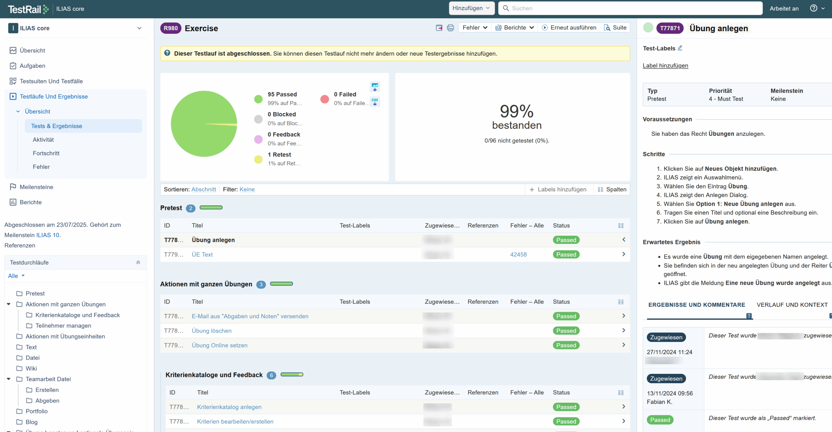
Task: Collapse the Teamarbeit Datei folder tree
Action: click(x=9, y=379)
